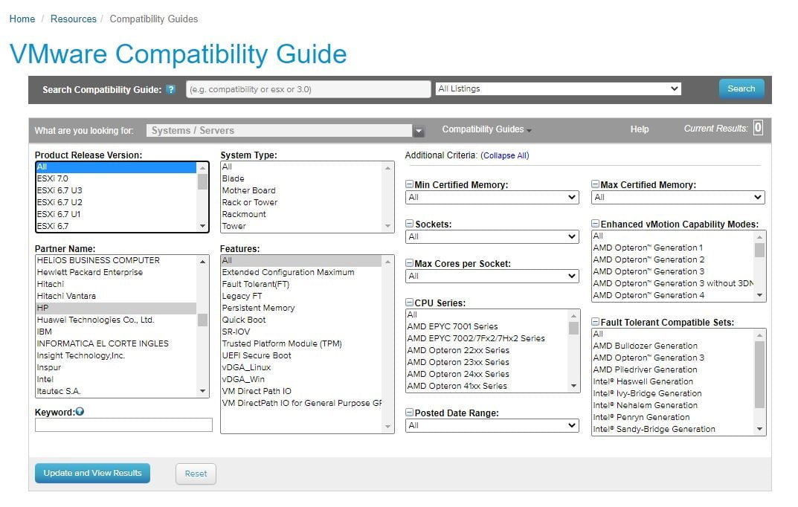The image size is (798, 507).
Task: Collapse the Sockets criteria section
Action: 409,223
